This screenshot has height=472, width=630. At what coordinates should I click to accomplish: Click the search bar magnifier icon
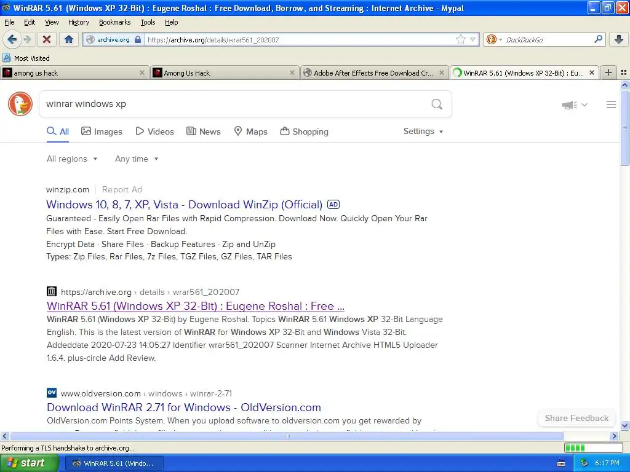[598, 39]
